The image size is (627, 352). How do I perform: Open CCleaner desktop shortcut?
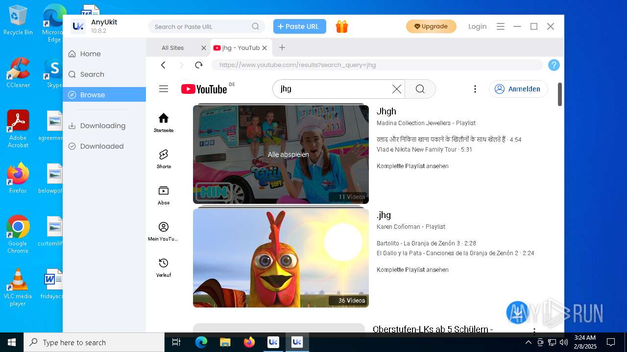point(18,73)
